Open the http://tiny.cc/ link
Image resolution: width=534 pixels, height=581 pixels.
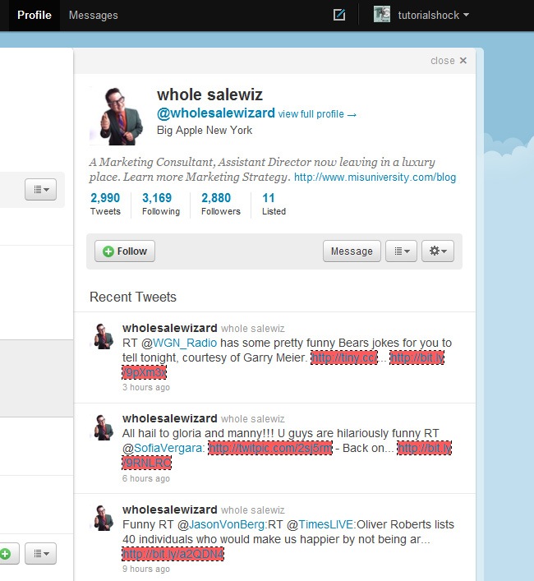click(x=344, y=357)
